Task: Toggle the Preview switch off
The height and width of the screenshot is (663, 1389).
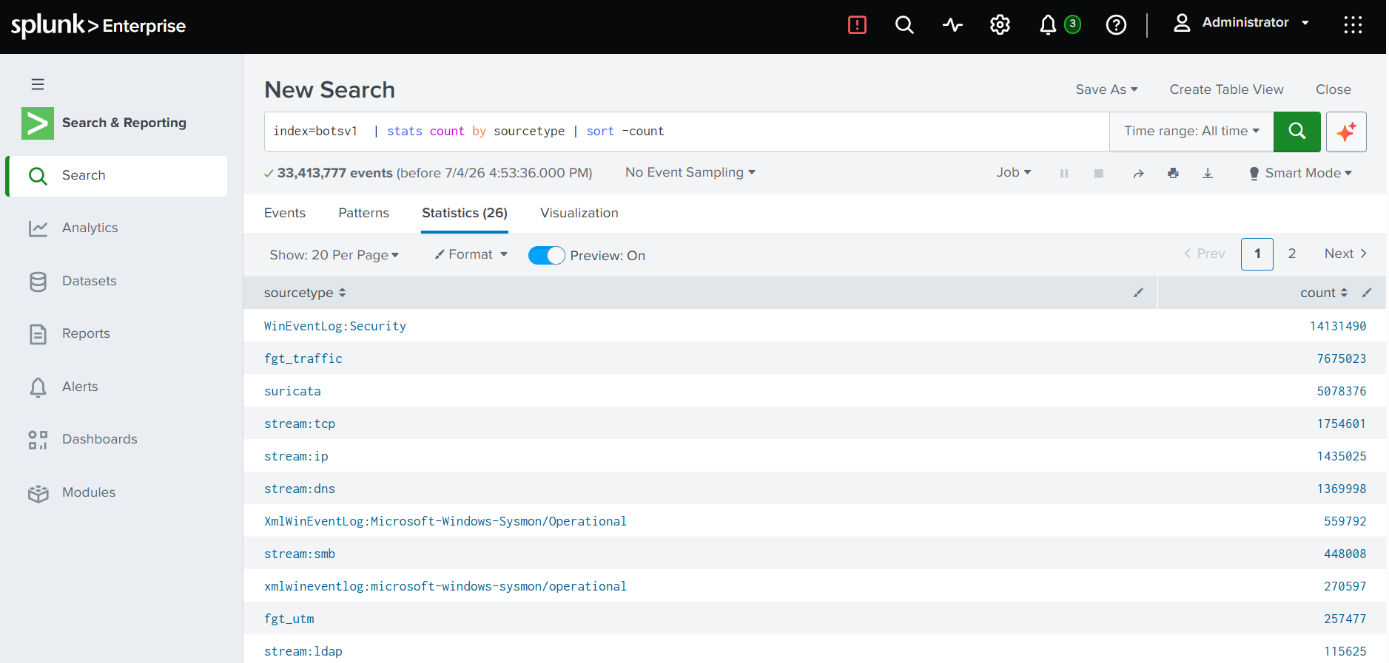Action: [x=546, y=255]
